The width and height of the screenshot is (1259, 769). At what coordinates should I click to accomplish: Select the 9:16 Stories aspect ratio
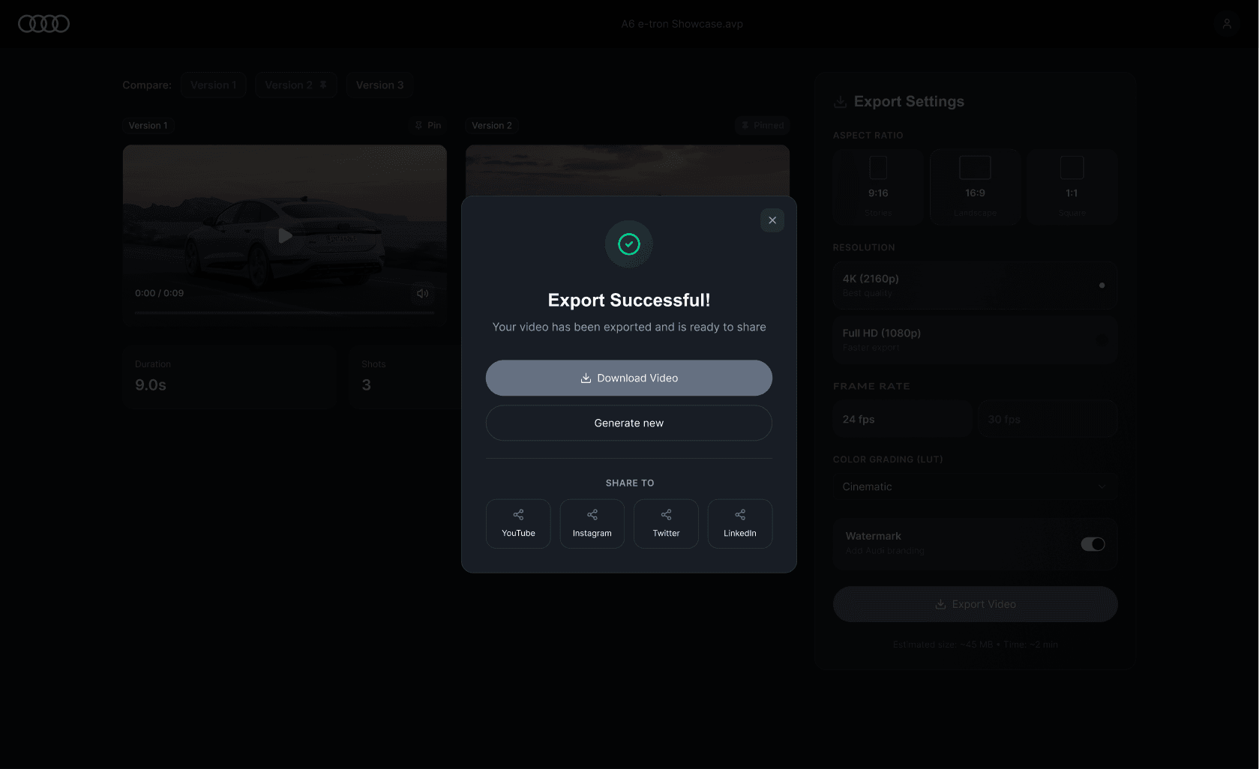click(878, 187)
